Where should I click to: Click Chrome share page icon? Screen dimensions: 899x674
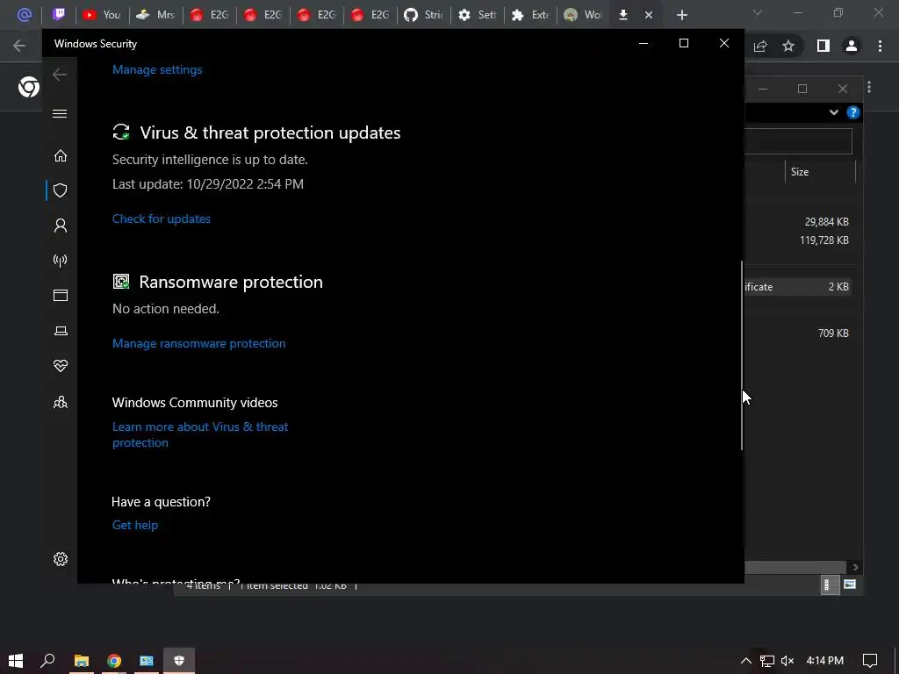[760, 46]
